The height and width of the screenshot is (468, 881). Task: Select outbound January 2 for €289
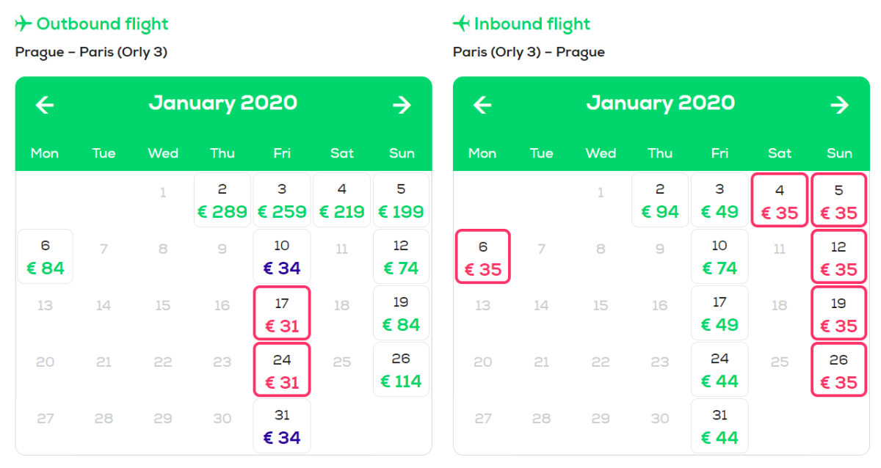(222, 201)
